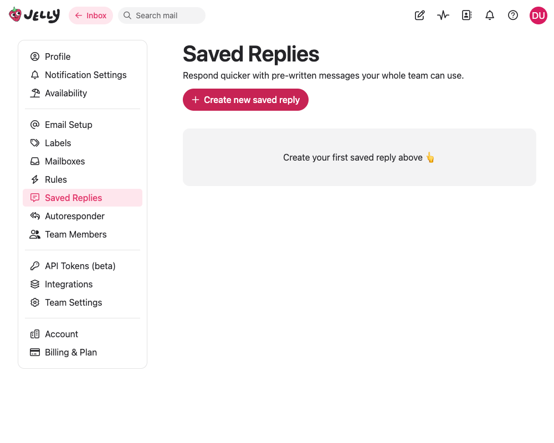This screenshot has width=554, height=443.
Task: Click the lightning bolt icon for Rules
Action: [x=35, y=179]
